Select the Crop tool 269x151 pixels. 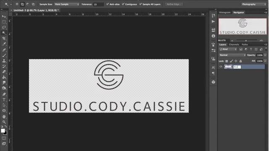click(x=4, y=38)
